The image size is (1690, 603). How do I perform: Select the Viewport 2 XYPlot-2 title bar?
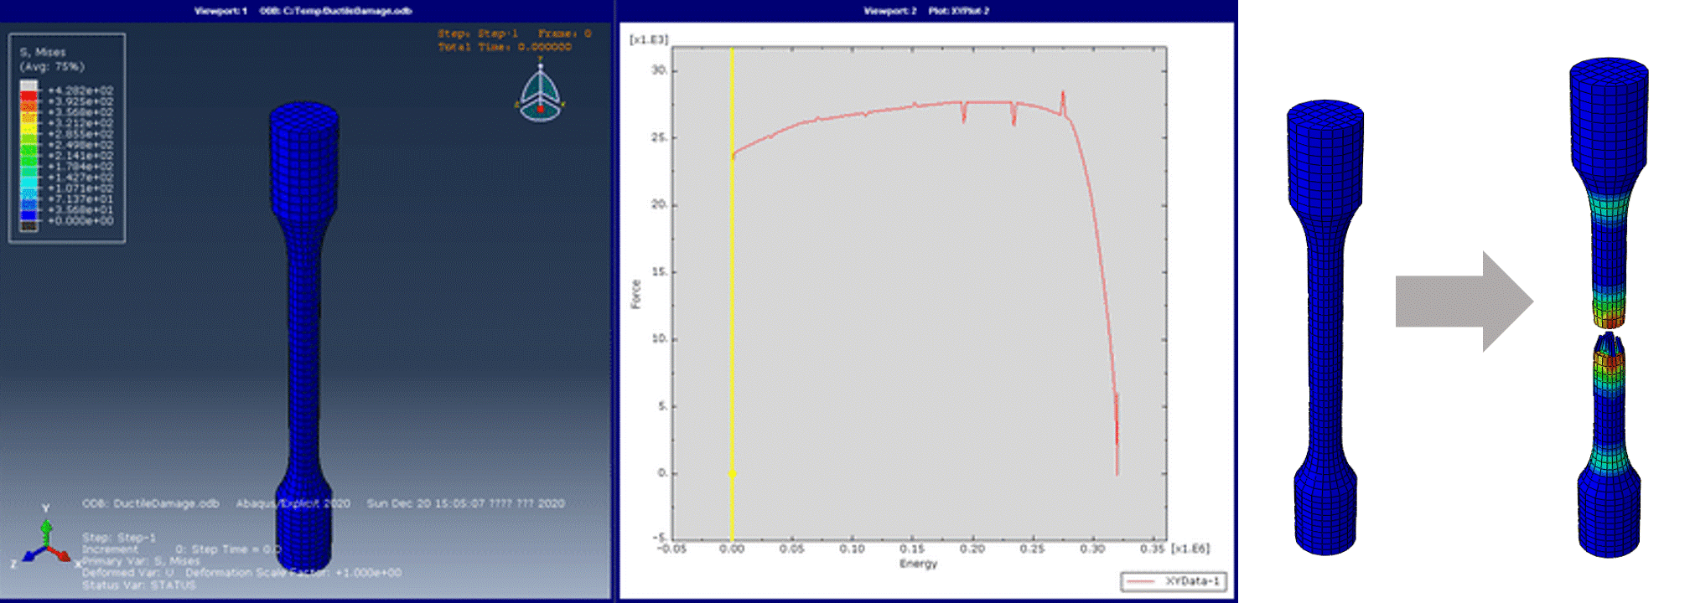tap(927, 11)
